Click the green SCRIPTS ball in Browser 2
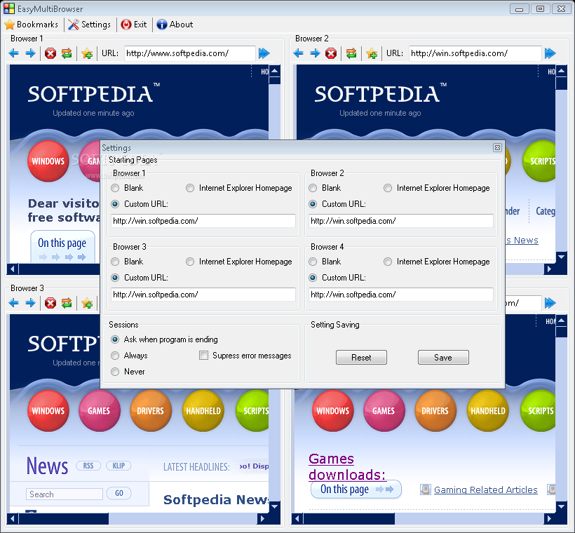575x533 pixels. [539, 161]
